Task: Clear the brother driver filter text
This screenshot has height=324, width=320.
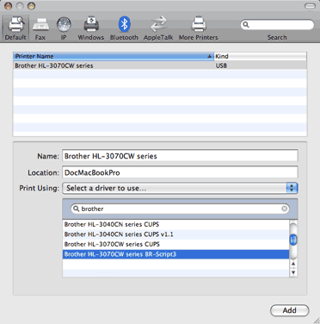Action: point(284,209)
